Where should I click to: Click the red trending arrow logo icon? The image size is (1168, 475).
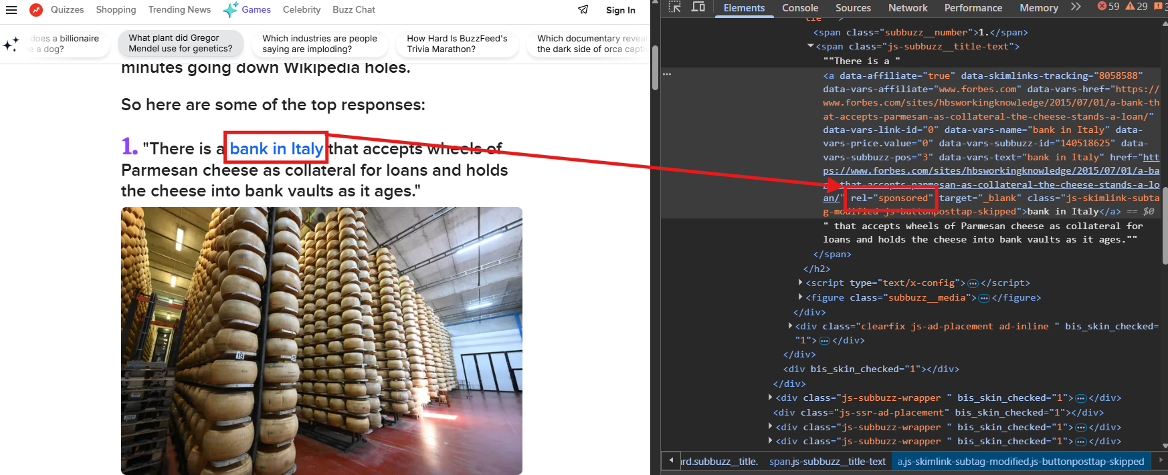pyautogui.click(x=36, y=10)
